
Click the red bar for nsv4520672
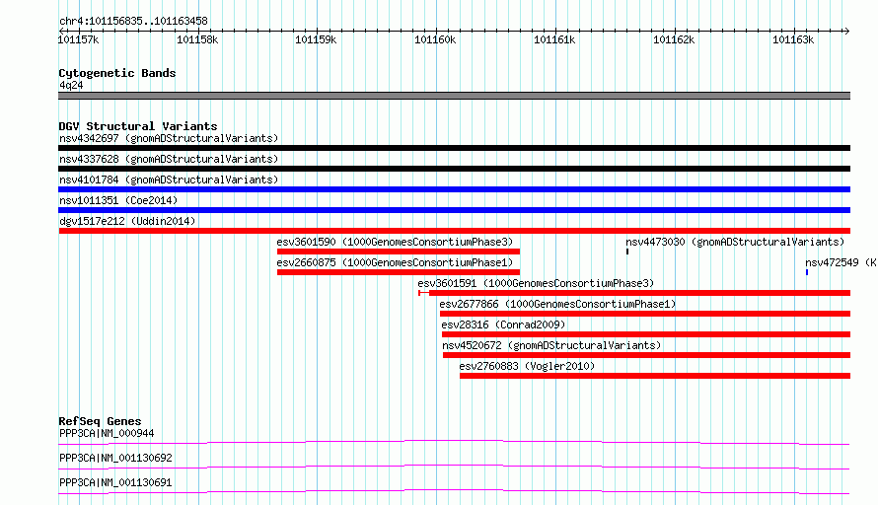[647, 355]
